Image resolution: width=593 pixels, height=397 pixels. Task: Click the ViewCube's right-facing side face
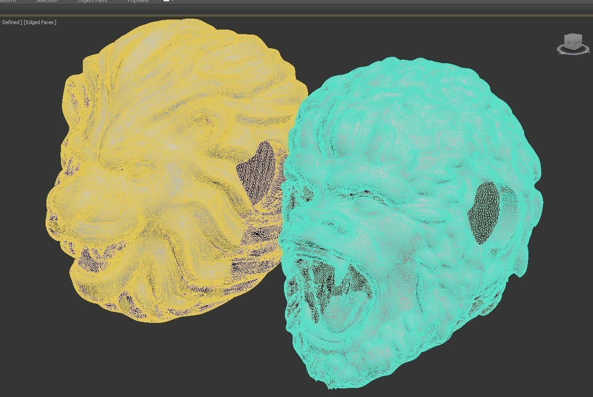point(578,44)
